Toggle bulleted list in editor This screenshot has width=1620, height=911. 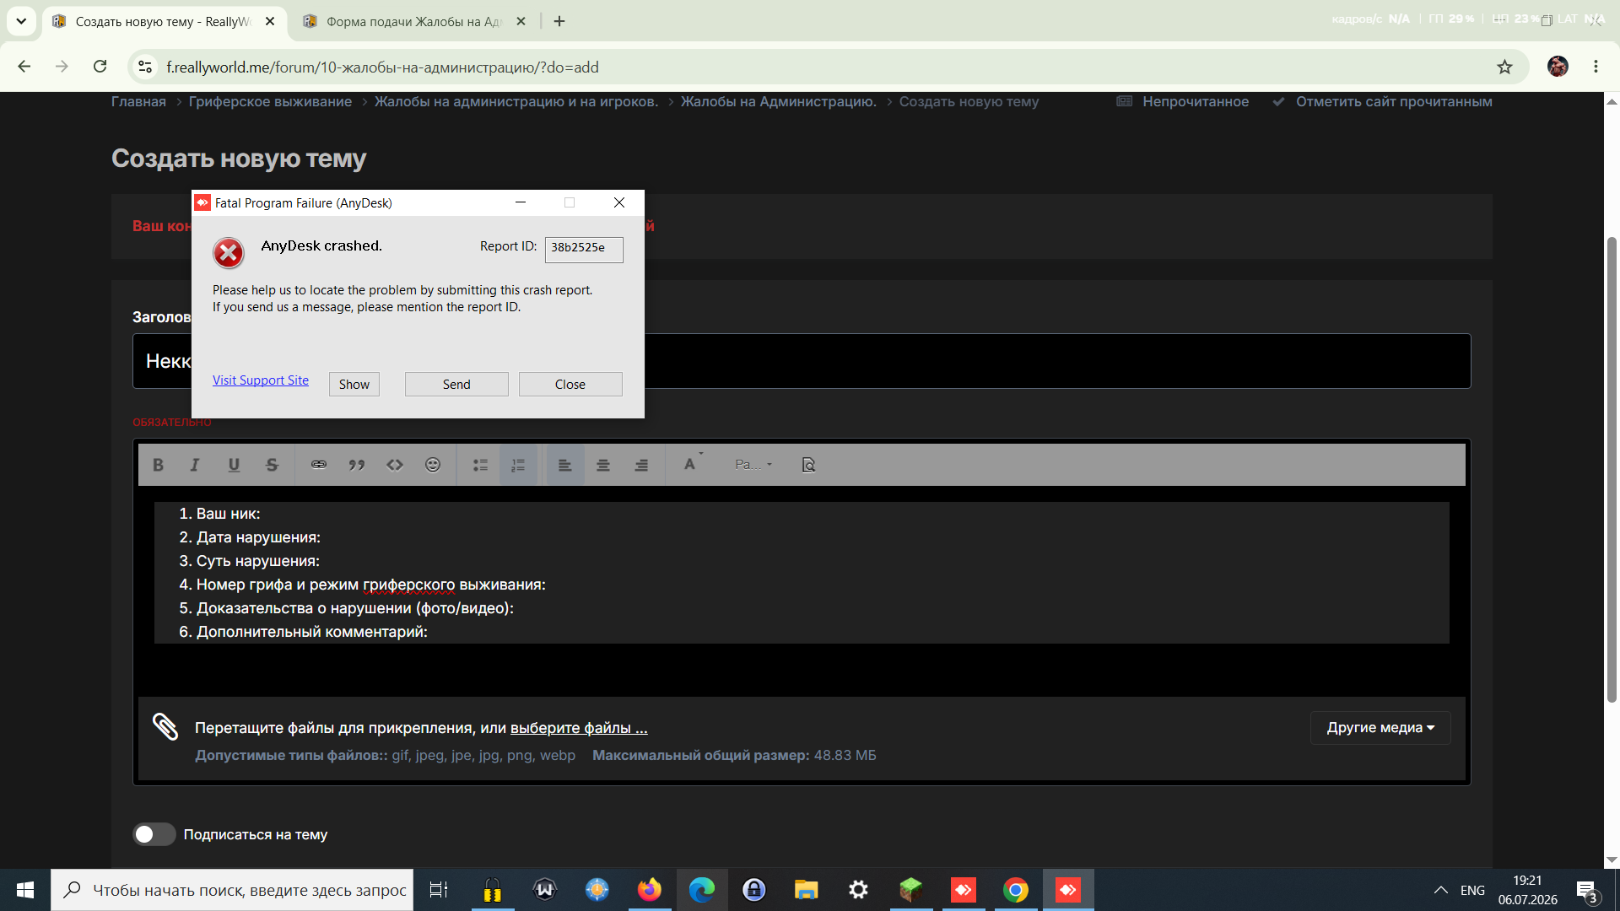(480, 465)
